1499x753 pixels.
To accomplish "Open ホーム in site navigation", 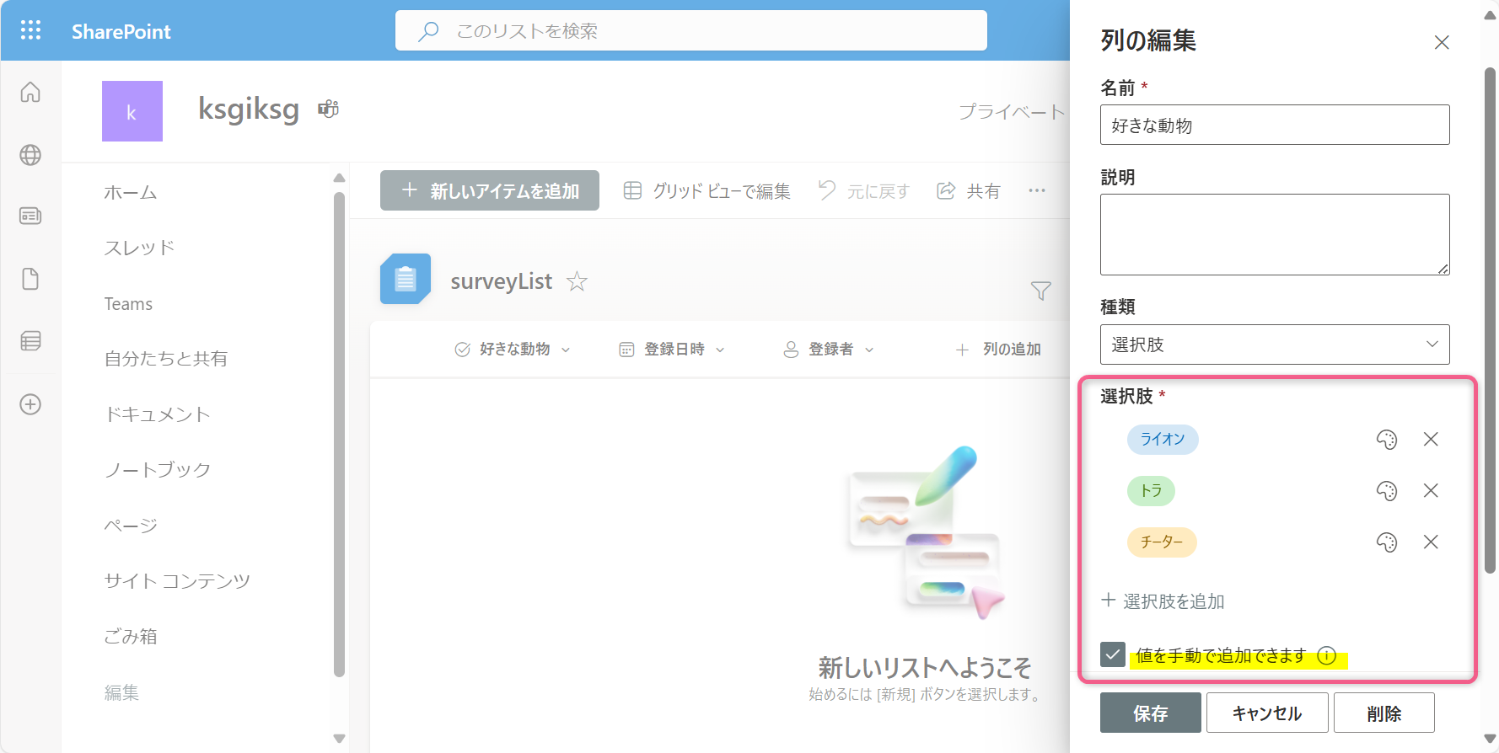I will tap(131, 193).
